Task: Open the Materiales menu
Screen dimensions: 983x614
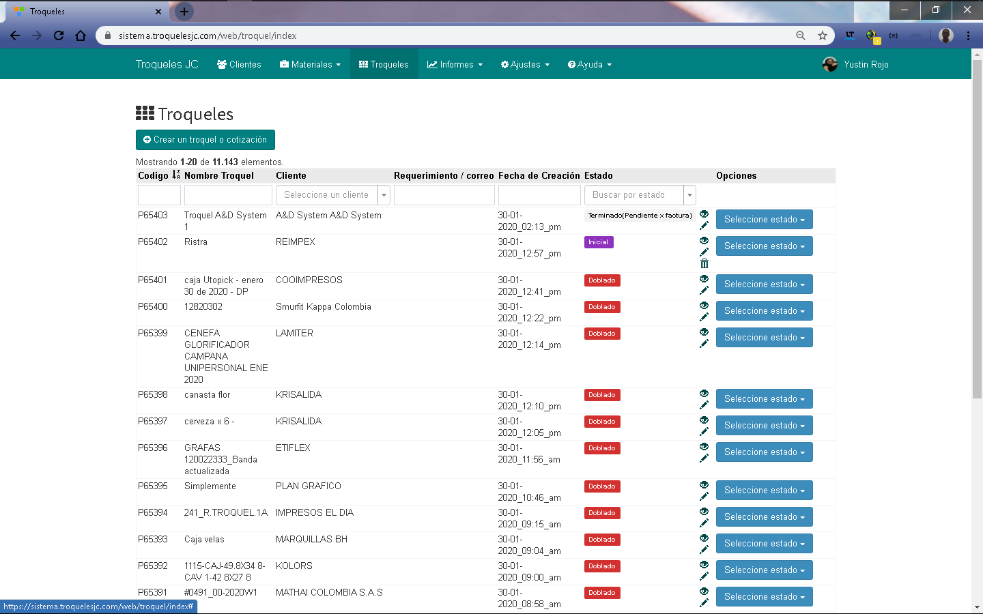Action: (310, 64)
